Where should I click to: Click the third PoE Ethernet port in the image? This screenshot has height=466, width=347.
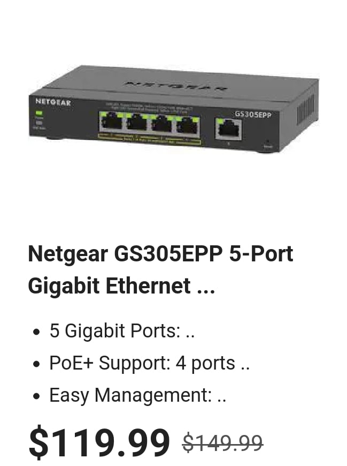coord(161,124)
